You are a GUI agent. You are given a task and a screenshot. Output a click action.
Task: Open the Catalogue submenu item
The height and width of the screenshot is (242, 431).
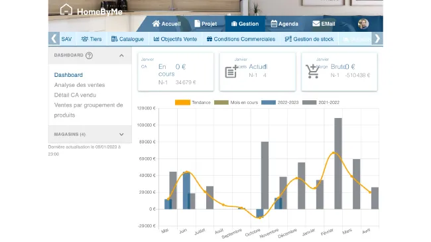click(x=127, y=39)
